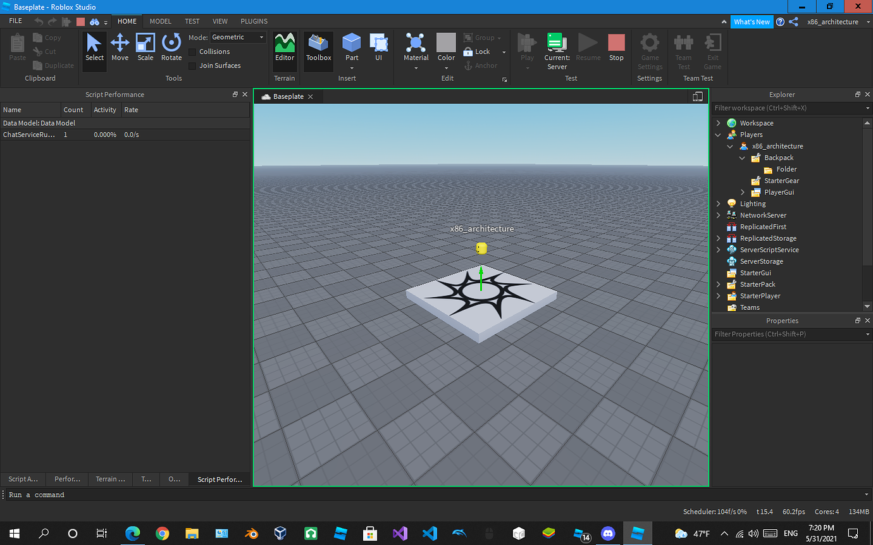The image size is (873, 545).
Task: Switch to the PLUGINS ribbon tab
Action: pos(254,21)
